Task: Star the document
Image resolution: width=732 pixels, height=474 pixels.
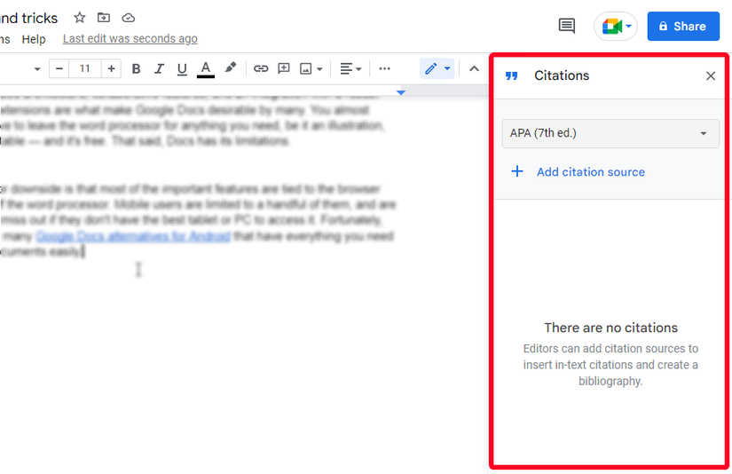Action: pos(80,18)
